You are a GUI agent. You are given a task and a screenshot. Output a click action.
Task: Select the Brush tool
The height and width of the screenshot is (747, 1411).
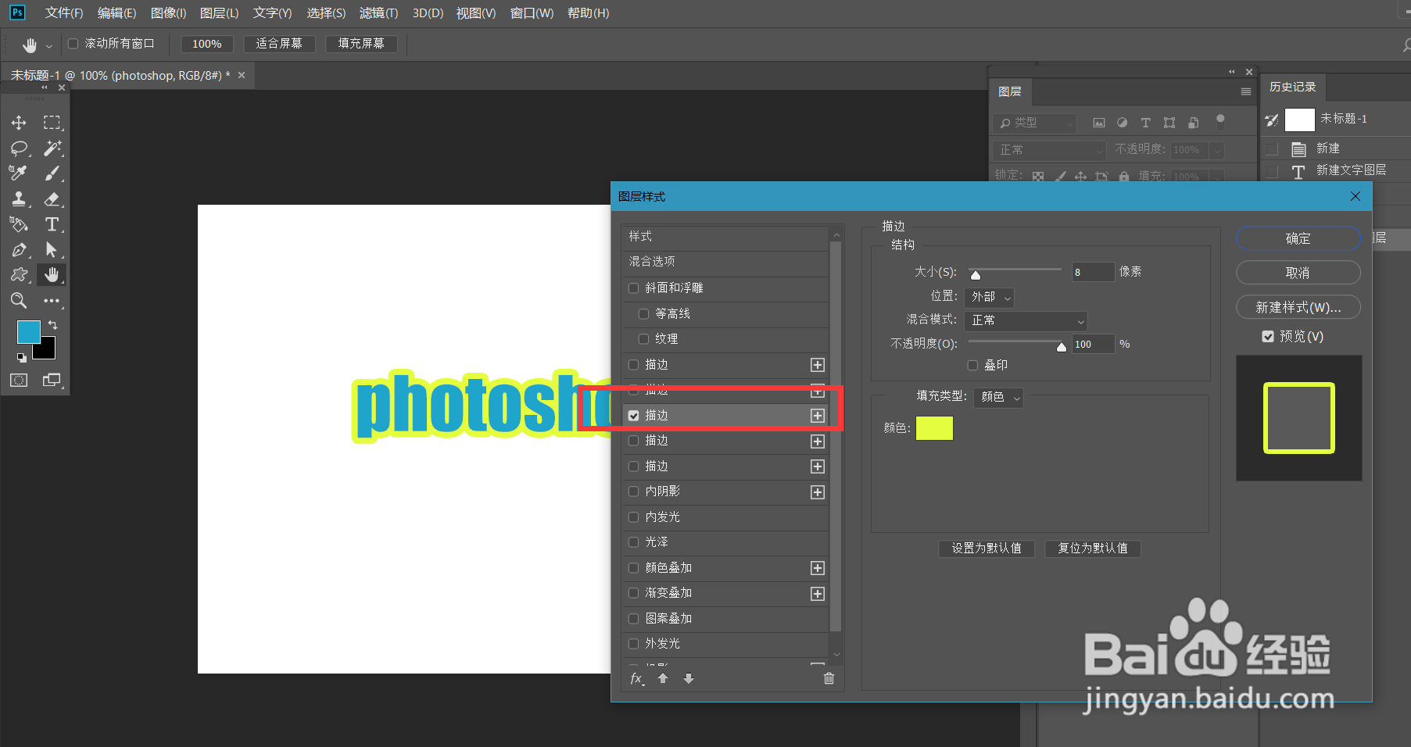coord(52,173)
